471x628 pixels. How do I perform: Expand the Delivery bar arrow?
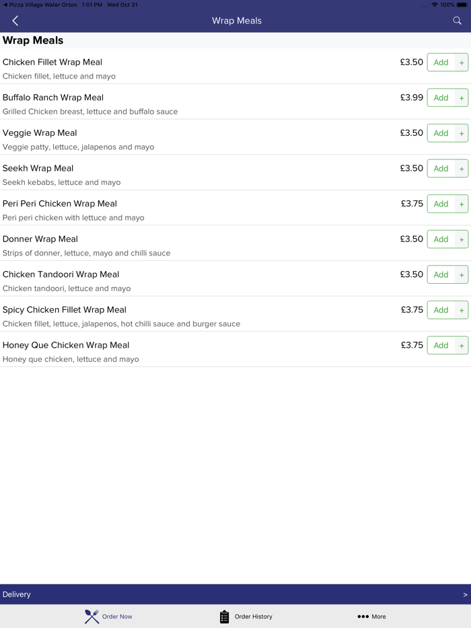pos(465,594)
